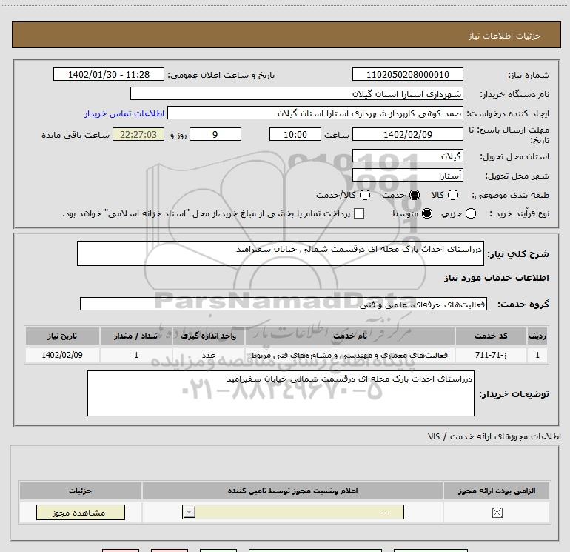Select the کالا/خدمت radio button
570x552 pixels.
365,195
